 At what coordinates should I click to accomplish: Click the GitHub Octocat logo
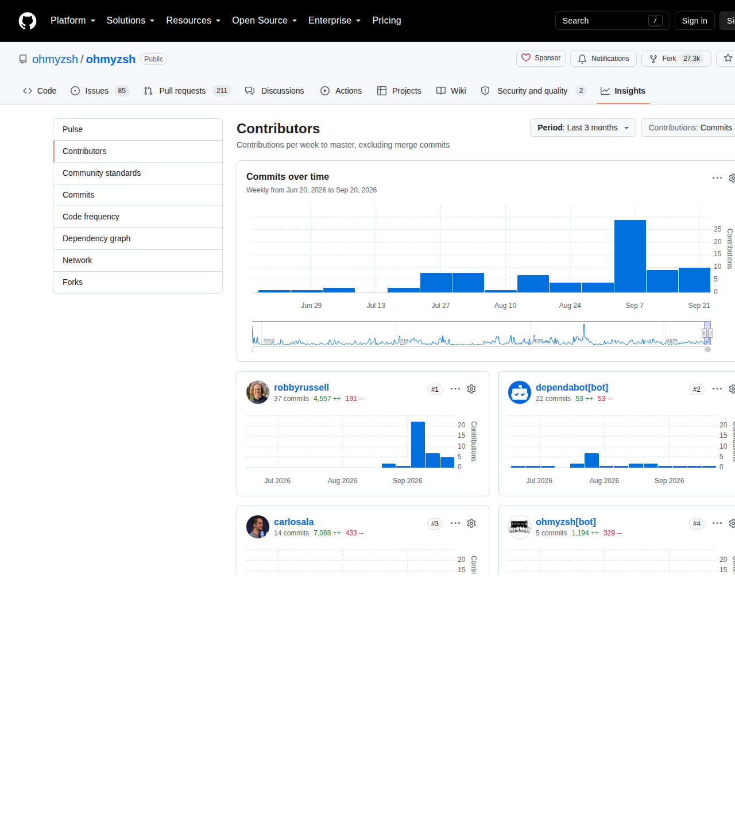(x=28, y=21)
